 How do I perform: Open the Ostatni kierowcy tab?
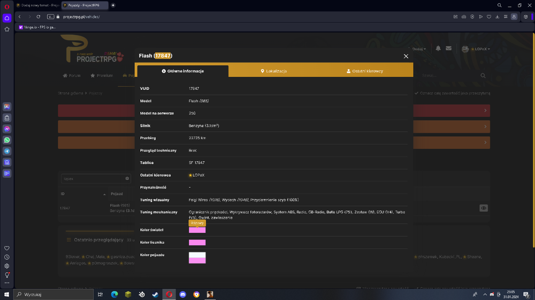coord(365,71)
